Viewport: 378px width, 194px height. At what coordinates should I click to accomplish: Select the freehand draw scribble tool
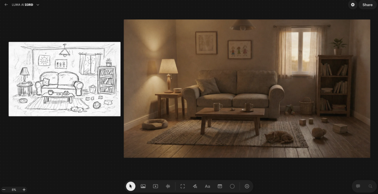(195, 186)
